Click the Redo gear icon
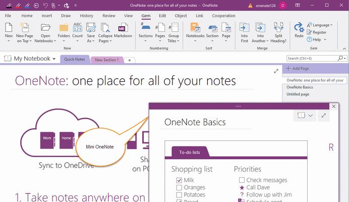This screenshot has height=202, width=349. [x=299, y=27]
